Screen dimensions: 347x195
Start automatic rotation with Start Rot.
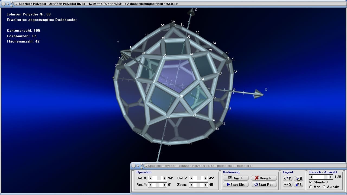(264, 185)
